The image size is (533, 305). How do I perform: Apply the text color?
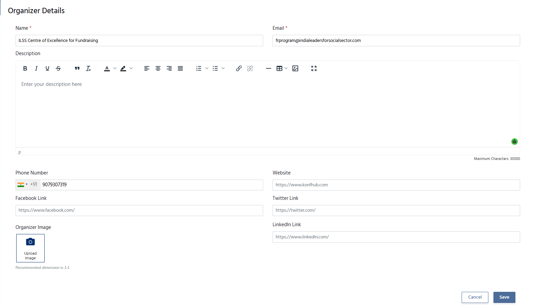[107, 68]
